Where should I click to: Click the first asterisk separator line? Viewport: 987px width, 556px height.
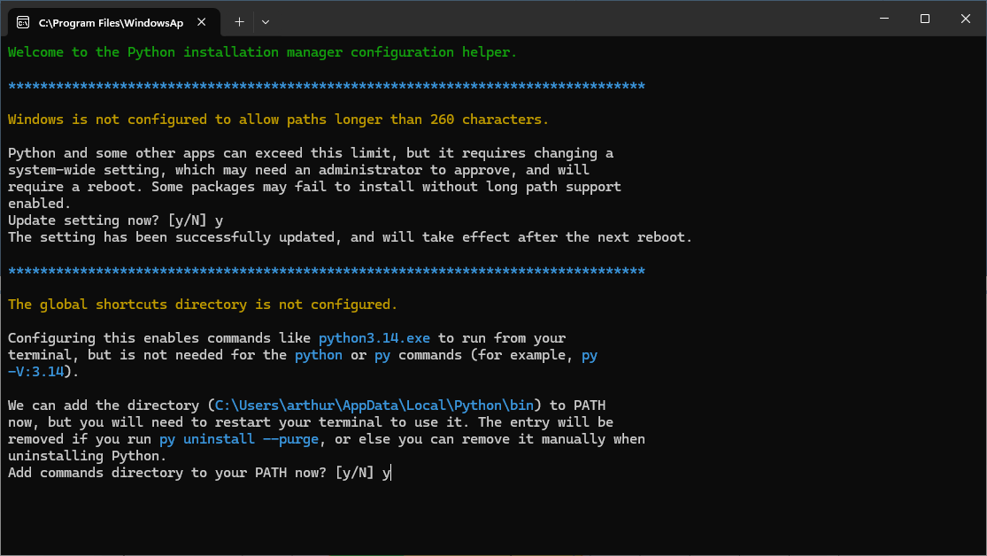pos(326,86)
